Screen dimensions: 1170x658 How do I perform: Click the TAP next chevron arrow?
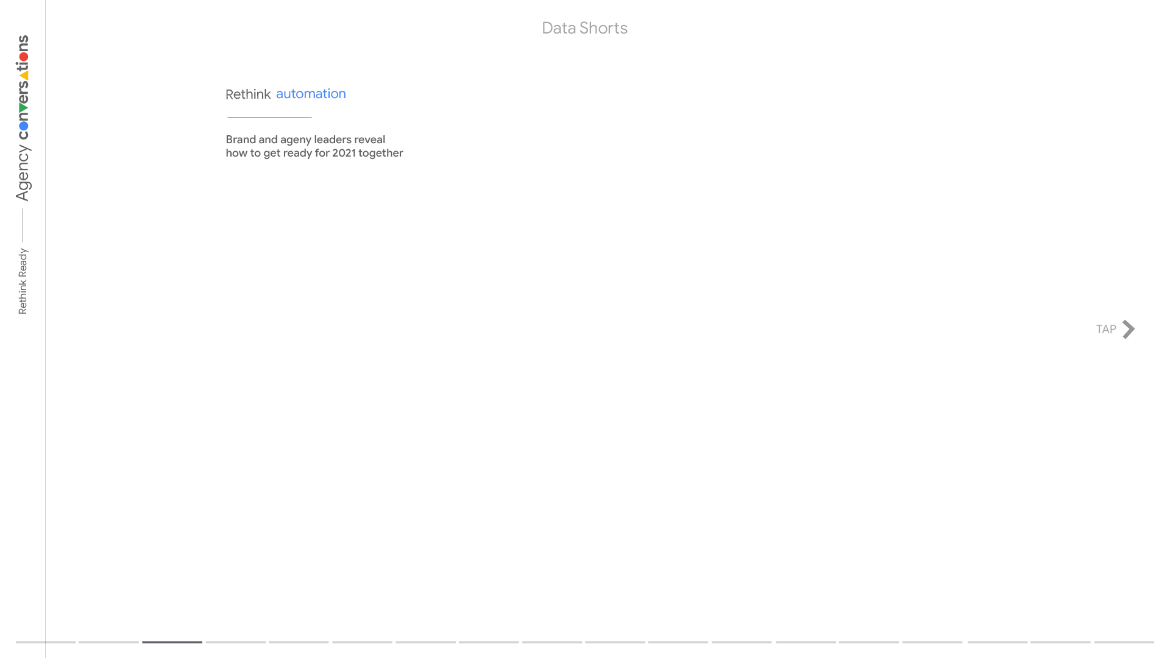point(1129,330)
